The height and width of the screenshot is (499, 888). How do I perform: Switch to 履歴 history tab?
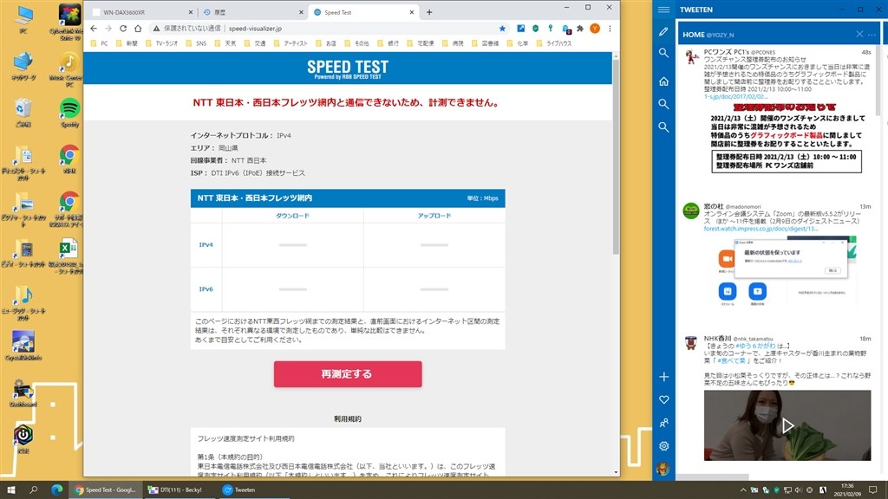click(x=252, y=12)
